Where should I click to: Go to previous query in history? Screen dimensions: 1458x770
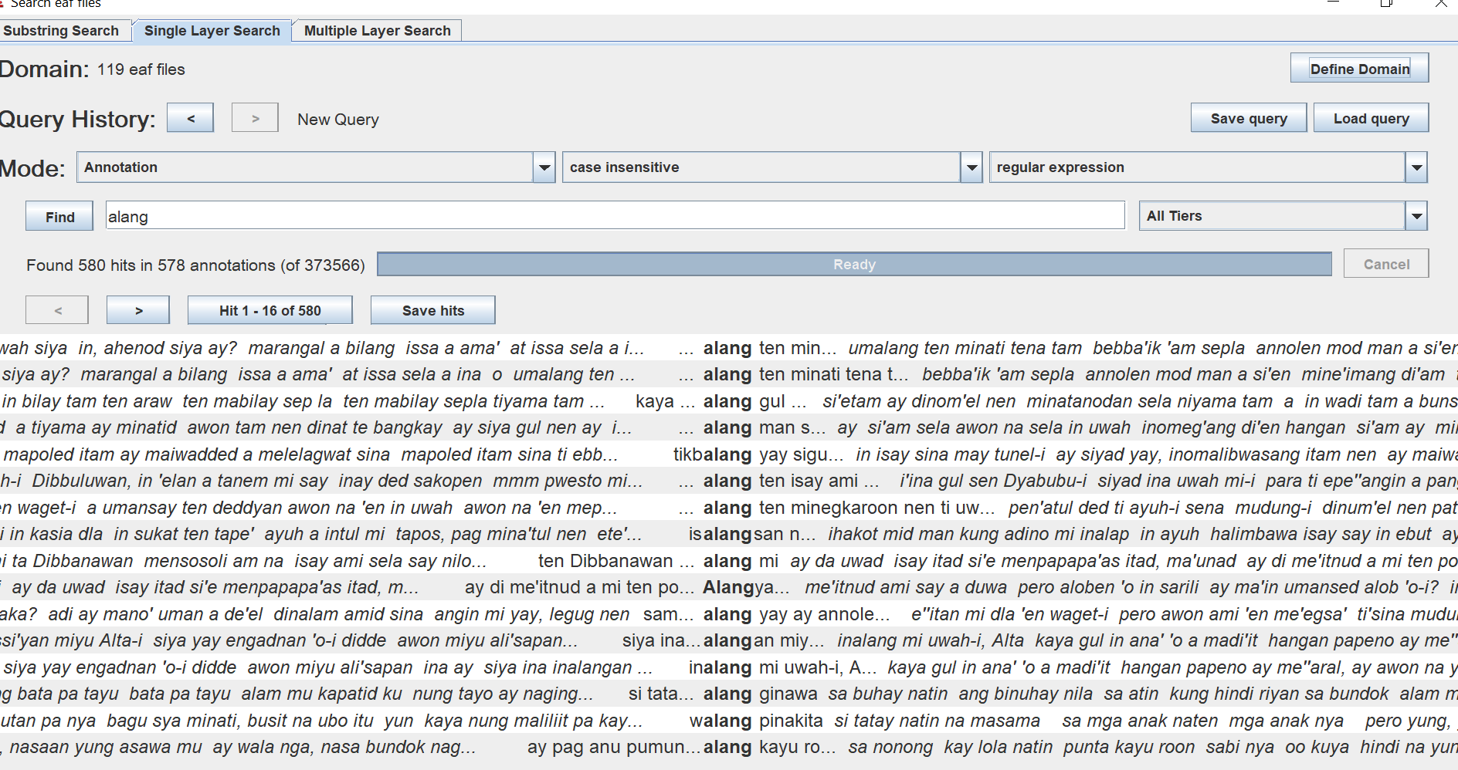[190, 118]
